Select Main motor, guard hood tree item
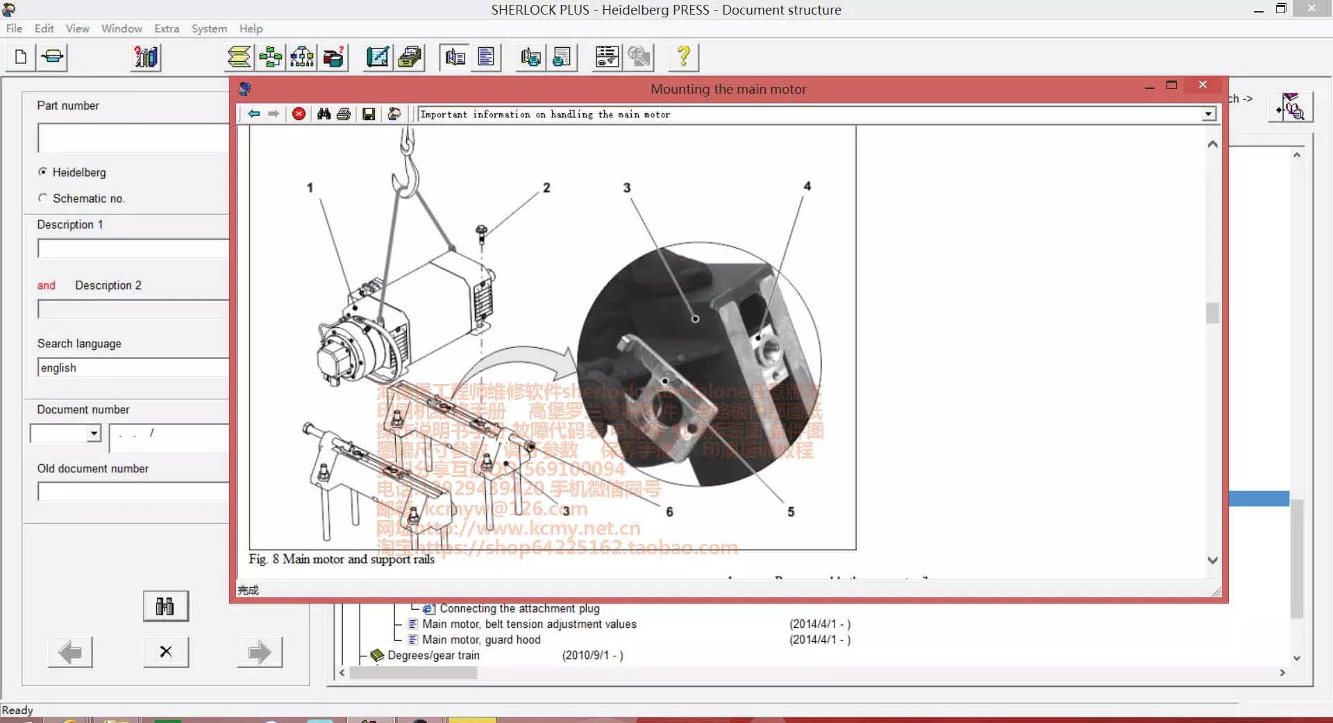Screen dimensions: 1333x723 pos(481,640)
